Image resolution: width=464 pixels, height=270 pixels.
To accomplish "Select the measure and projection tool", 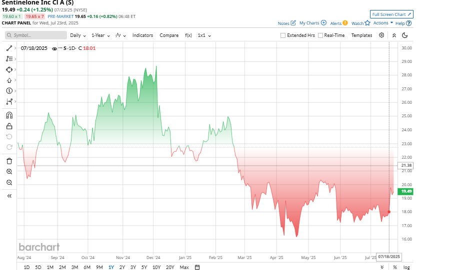I will pos(9,102).
